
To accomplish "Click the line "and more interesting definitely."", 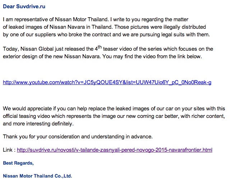I will (x=38, y=124).
